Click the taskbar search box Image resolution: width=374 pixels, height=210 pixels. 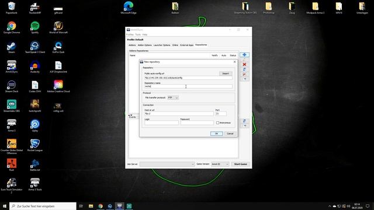coord(43,206)
